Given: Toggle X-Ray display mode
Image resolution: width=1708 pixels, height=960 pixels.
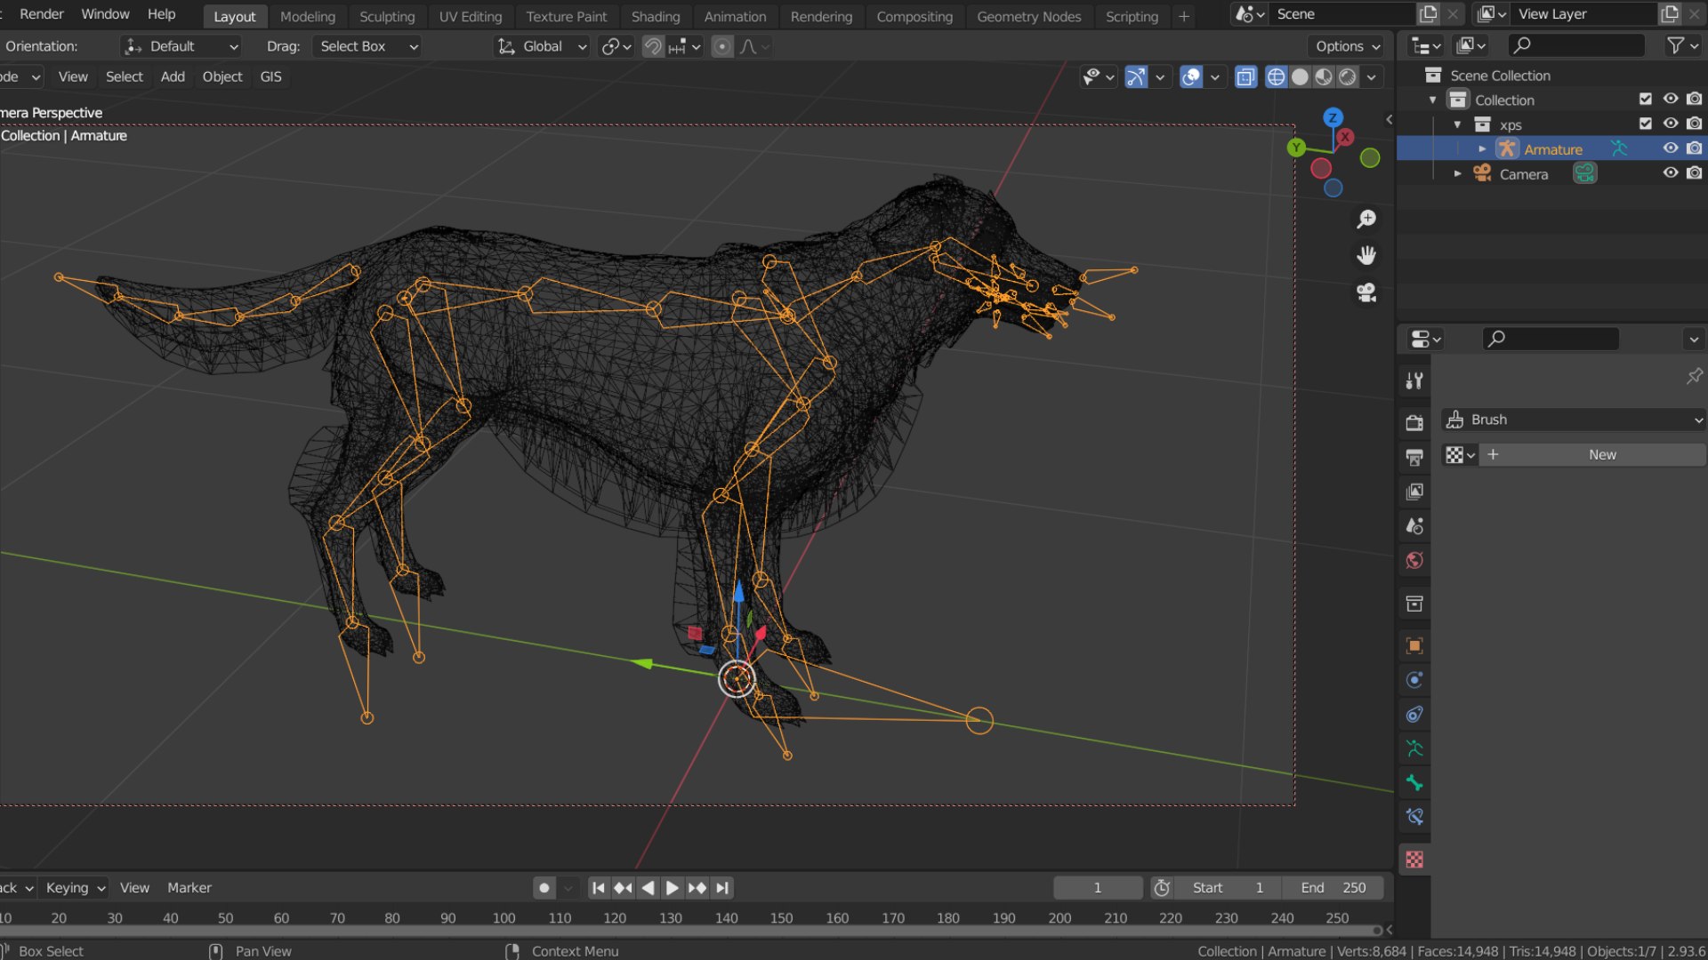Looking at the screenshot, I should click(x=1245, y=77).
